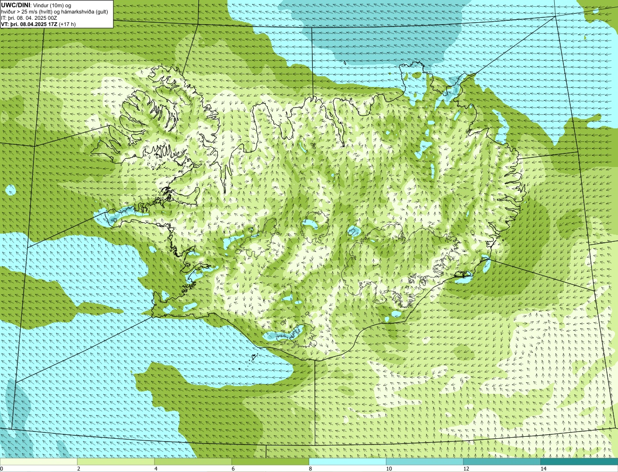The image size is (618, 472).
Task: Click the "10" scale label under the color bar
Action: point(389,469)
